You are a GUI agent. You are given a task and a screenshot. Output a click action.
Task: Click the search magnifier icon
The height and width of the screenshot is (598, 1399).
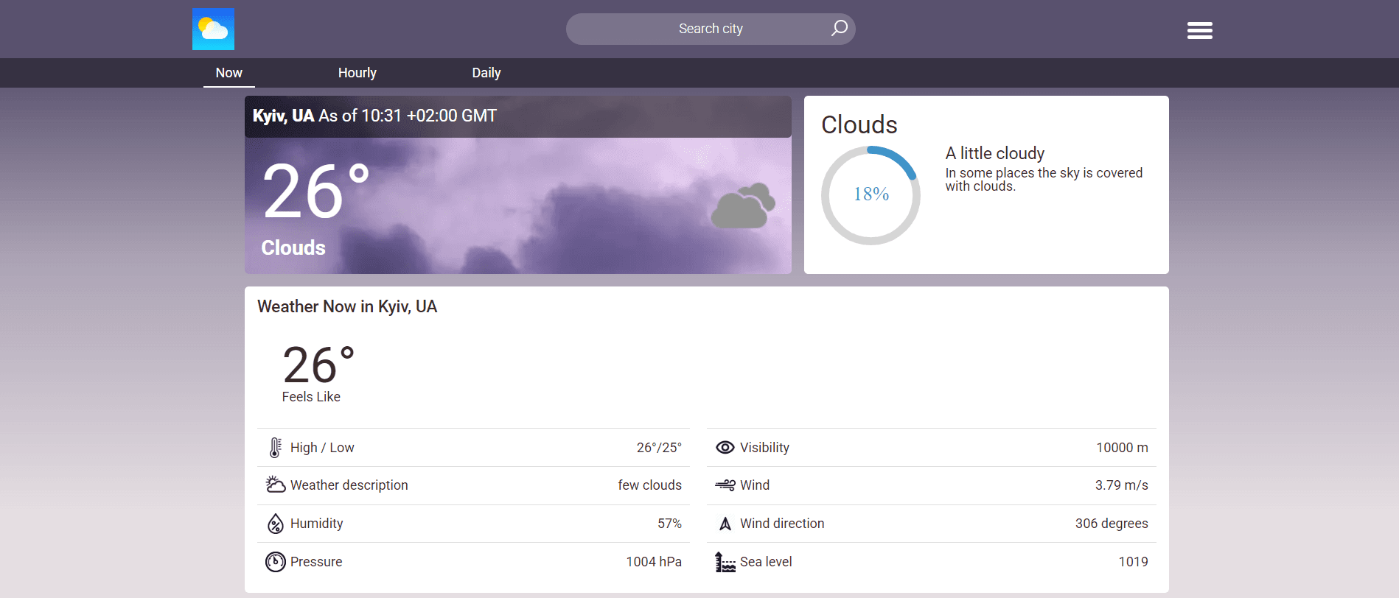coord(839,29)
